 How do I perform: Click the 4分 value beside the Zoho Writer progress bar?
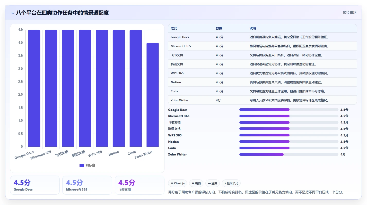343,154
